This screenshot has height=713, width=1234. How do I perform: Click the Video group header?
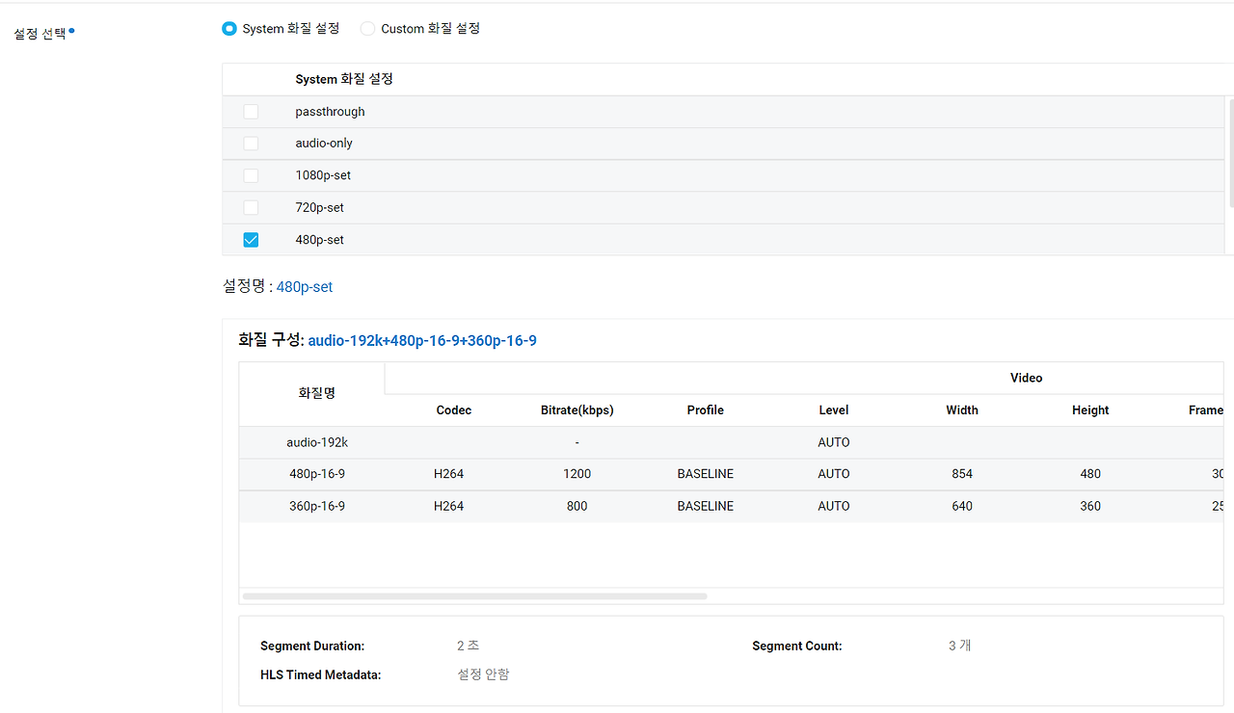[x=1027, y=378]
